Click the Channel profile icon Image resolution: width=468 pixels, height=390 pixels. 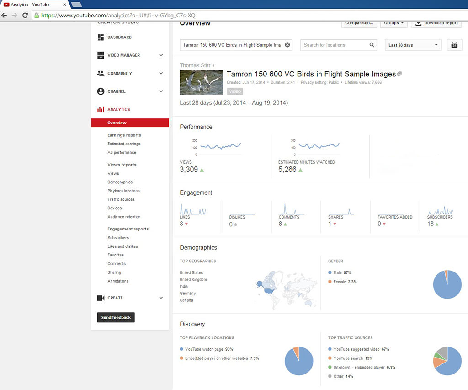click(101, 91)
